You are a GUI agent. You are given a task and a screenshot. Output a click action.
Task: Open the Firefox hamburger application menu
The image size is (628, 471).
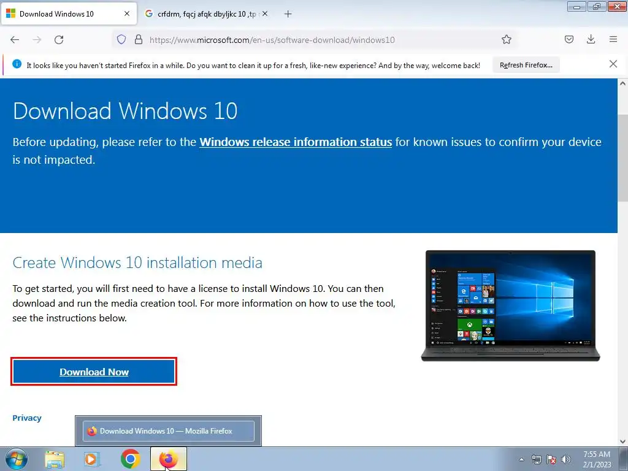(x=613, y=39)
